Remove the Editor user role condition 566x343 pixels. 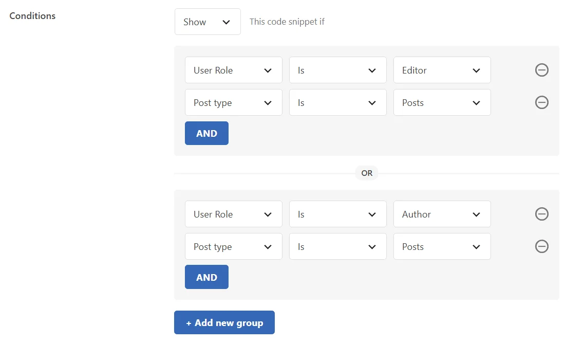pyautogui.click(x=541, y=70)
